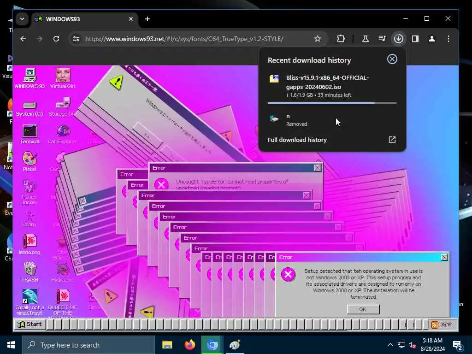Click the removed download entry named n
The image size is (472, 354).
332,119
